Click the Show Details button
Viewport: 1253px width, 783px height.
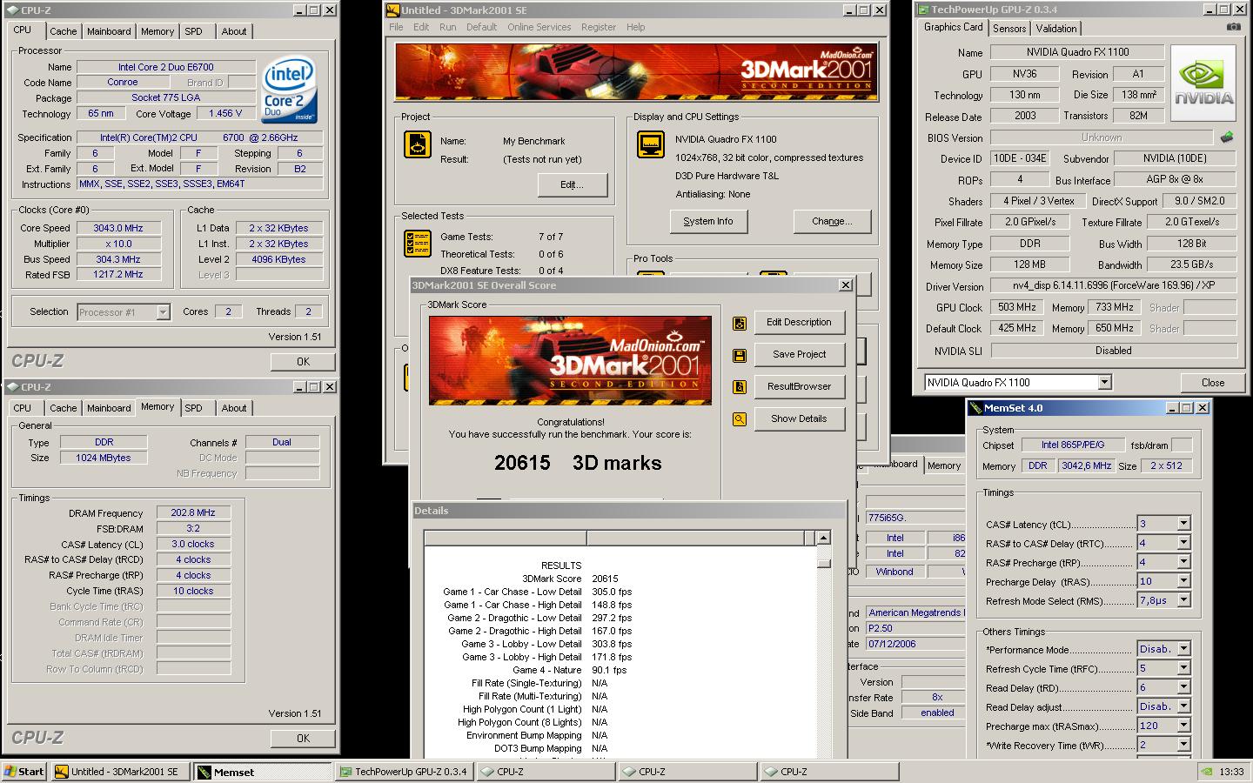point(799,418)
